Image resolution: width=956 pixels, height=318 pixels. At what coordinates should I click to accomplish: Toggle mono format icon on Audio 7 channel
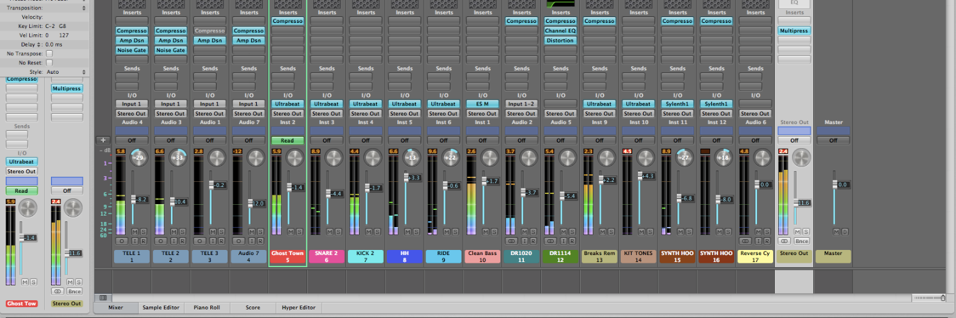[x=238, y=241]
